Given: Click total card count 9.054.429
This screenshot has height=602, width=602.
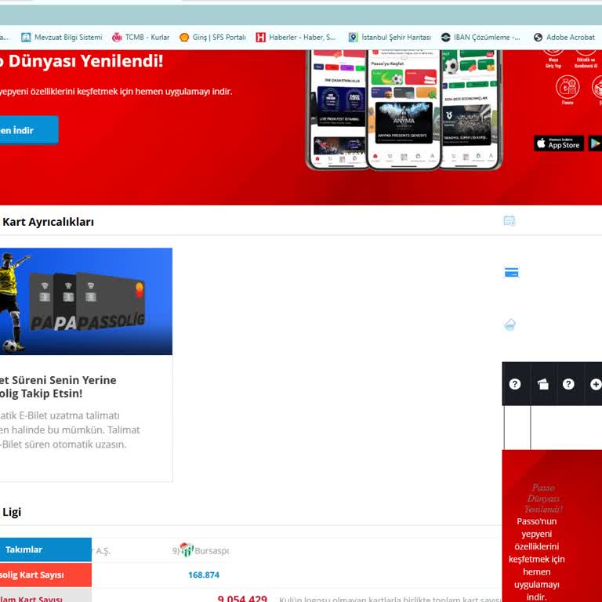Looking at the screenshot, I should pos(242,598).
